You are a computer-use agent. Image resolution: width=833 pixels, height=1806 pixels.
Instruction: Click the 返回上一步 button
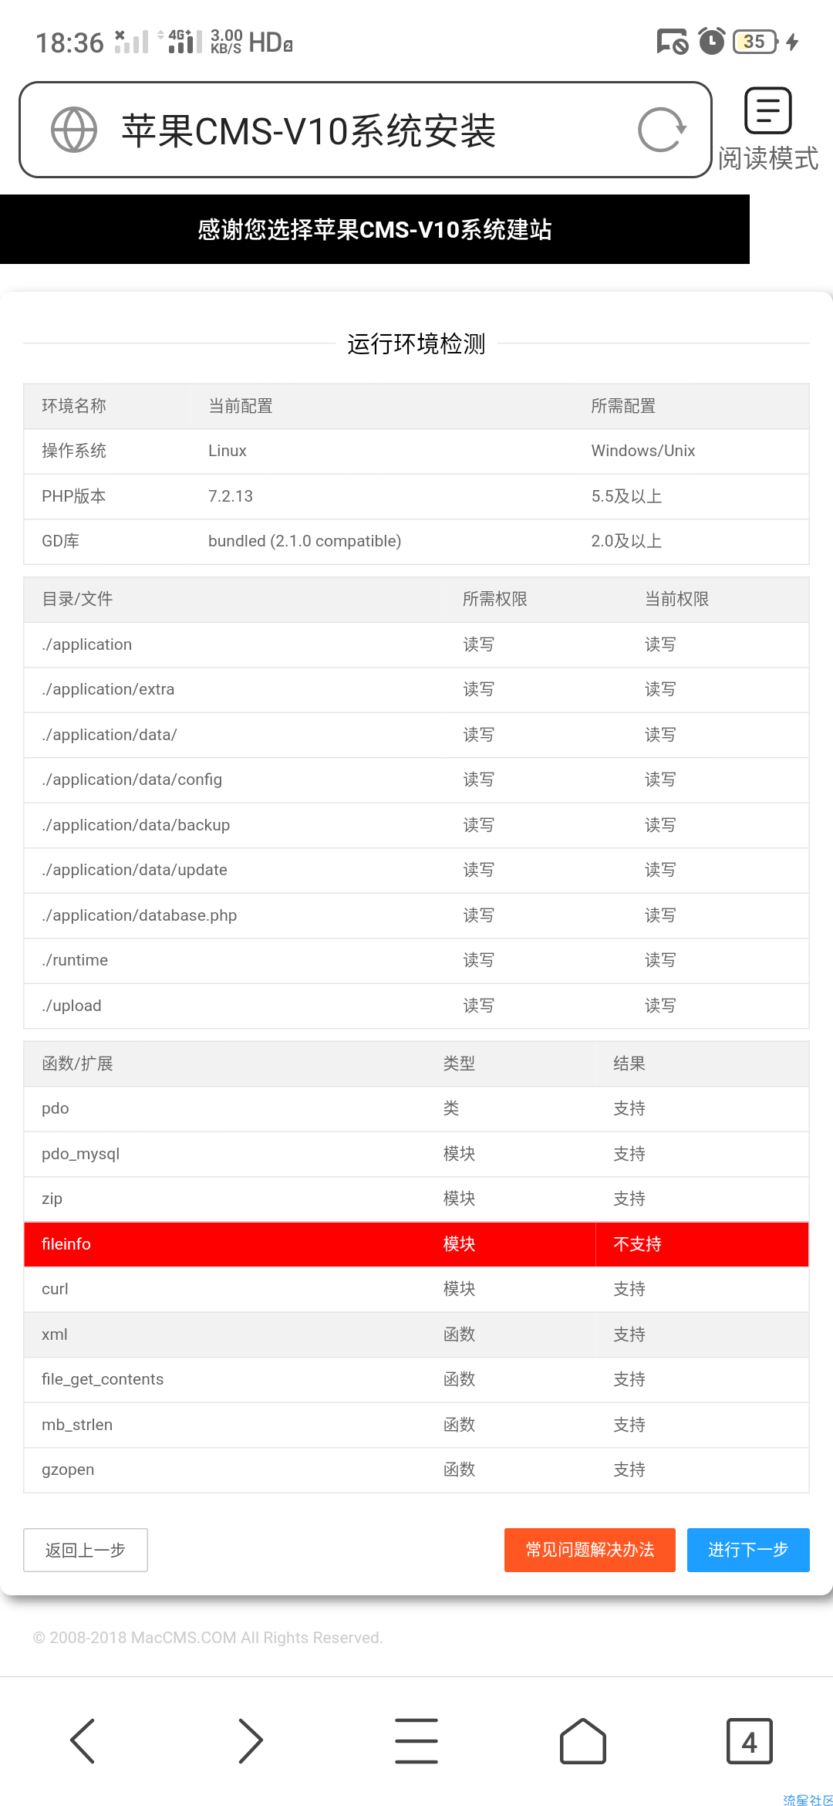coord(86,1550)
